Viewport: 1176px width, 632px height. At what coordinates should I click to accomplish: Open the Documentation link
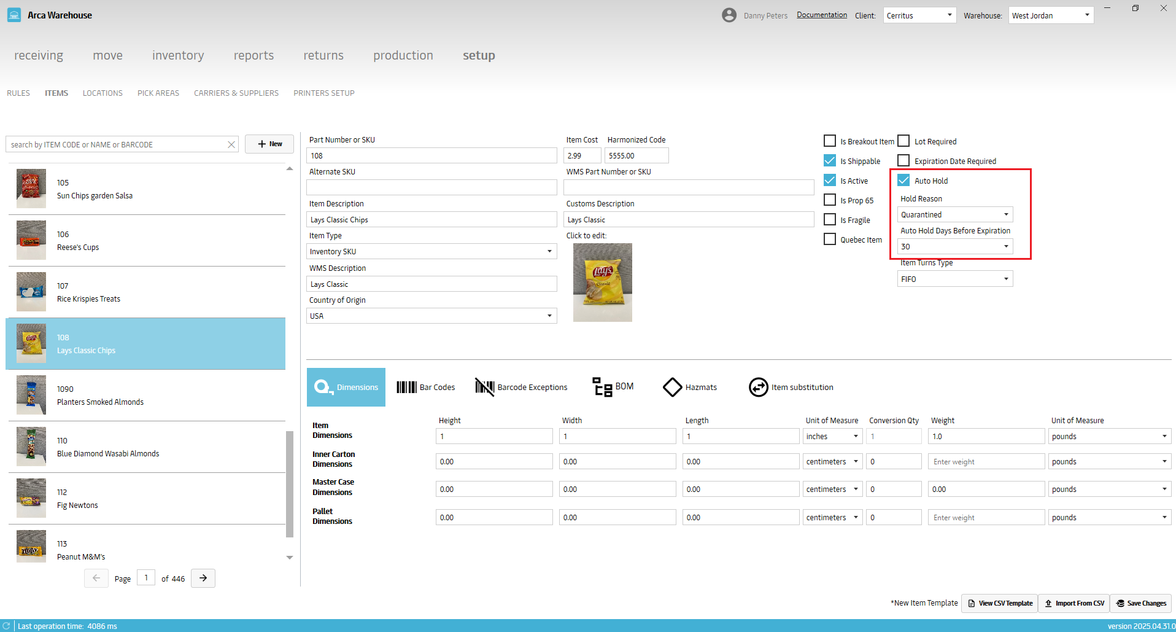[x=821, y=15]
